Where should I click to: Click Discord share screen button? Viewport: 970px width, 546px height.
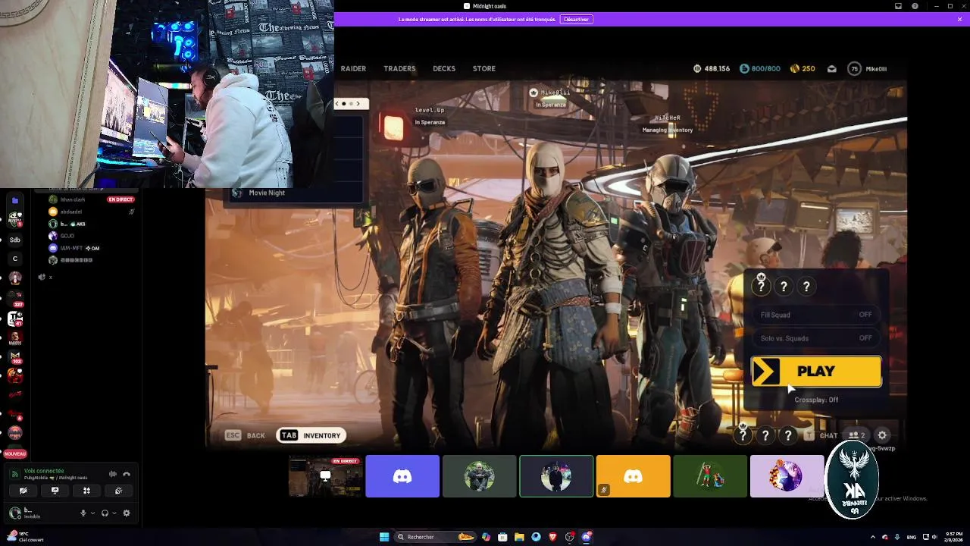(x=55, y=491)
